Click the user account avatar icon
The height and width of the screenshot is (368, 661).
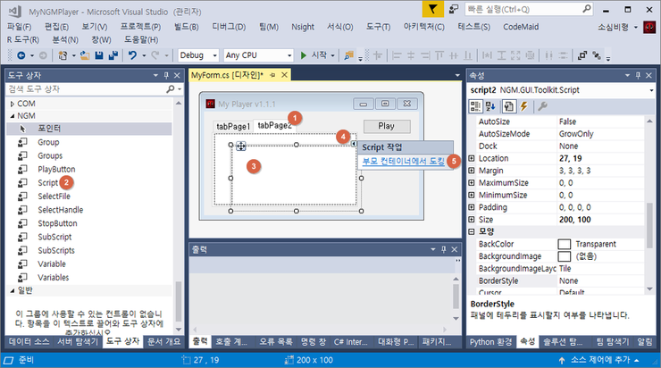649,28
